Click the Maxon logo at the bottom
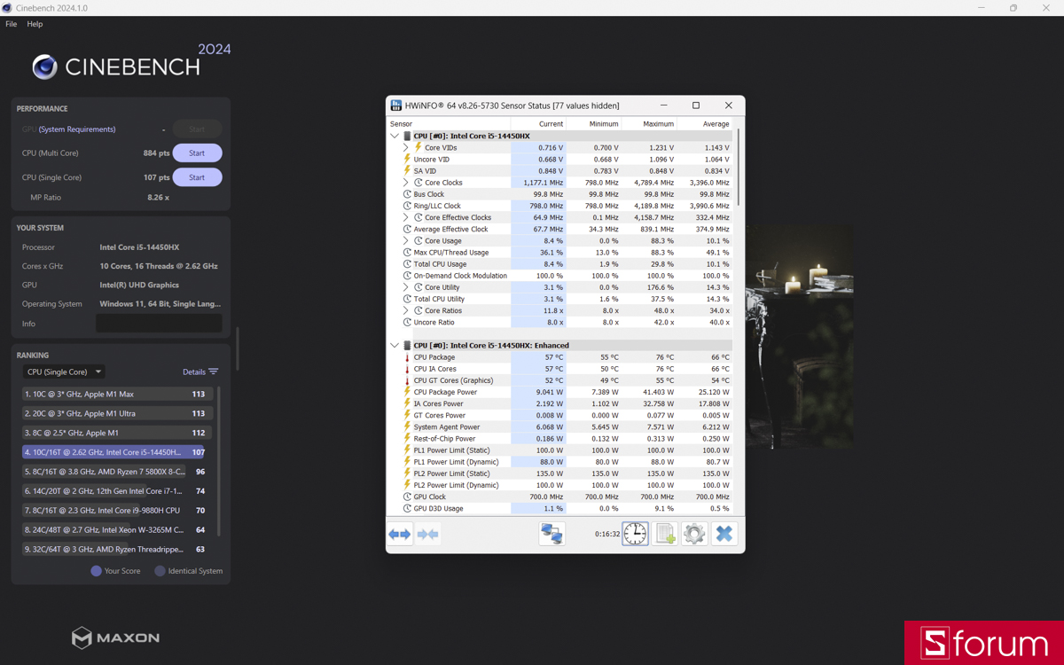1064x665 pixels. (x=116, y=638)
